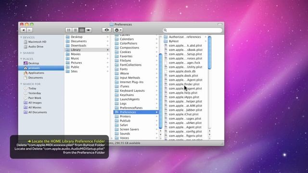Select the Movies folder

point(87,54)
